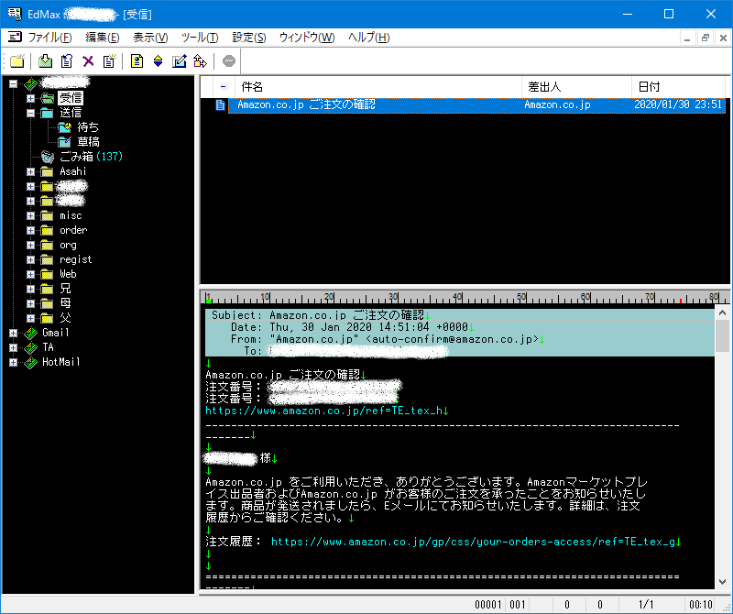Expand the HotMail account node

[13, 362]
